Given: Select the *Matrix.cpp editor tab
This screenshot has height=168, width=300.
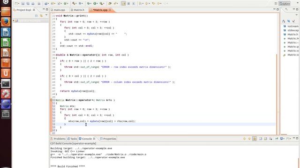Looking at the screenshot, I should coord(100,10).
